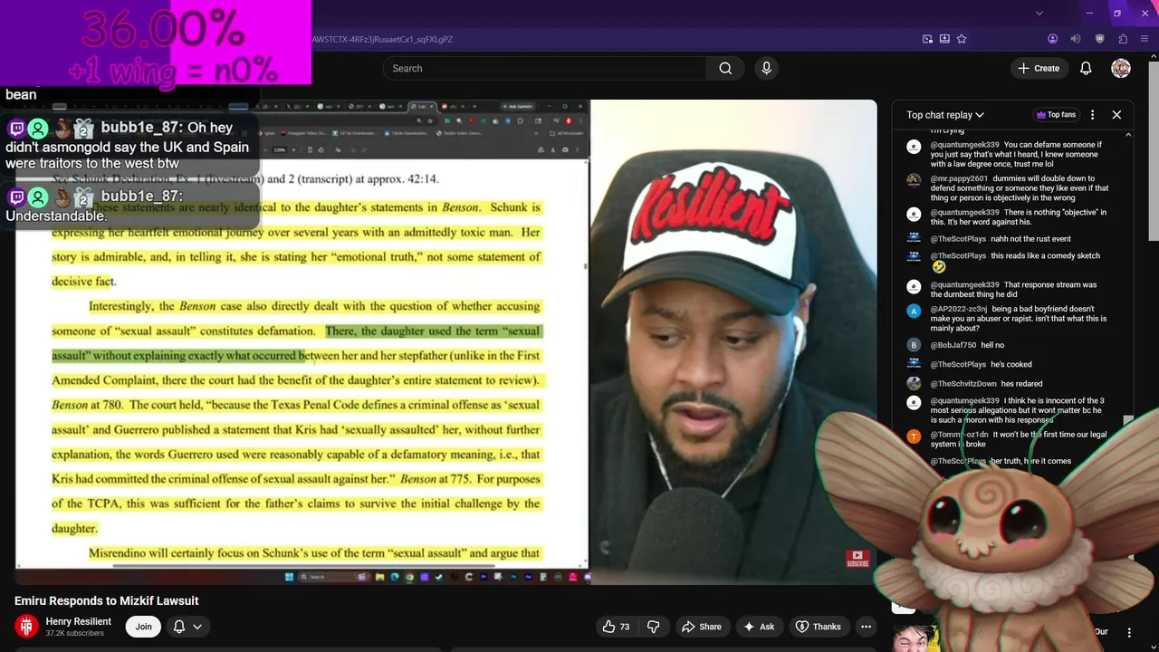Click the browser address bar URL
Screen dimensions: 1159x652
[382, 39]
